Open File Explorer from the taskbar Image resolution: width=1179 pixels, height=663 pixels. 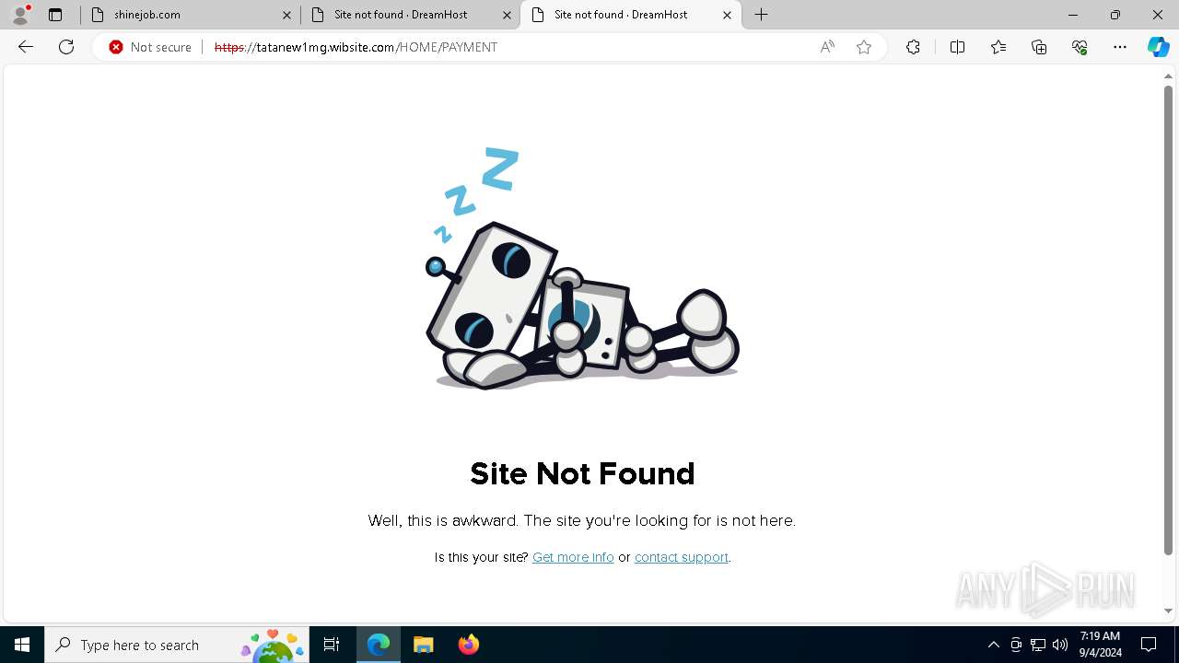pos(423,645)
